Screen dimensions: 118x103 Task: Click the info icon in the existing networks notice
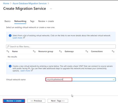pyautogui.click(x=10, y=35)
